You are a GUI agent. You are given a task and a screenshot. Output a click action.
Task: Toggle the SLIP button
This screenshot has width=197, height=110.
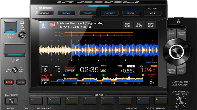(9, 82)
